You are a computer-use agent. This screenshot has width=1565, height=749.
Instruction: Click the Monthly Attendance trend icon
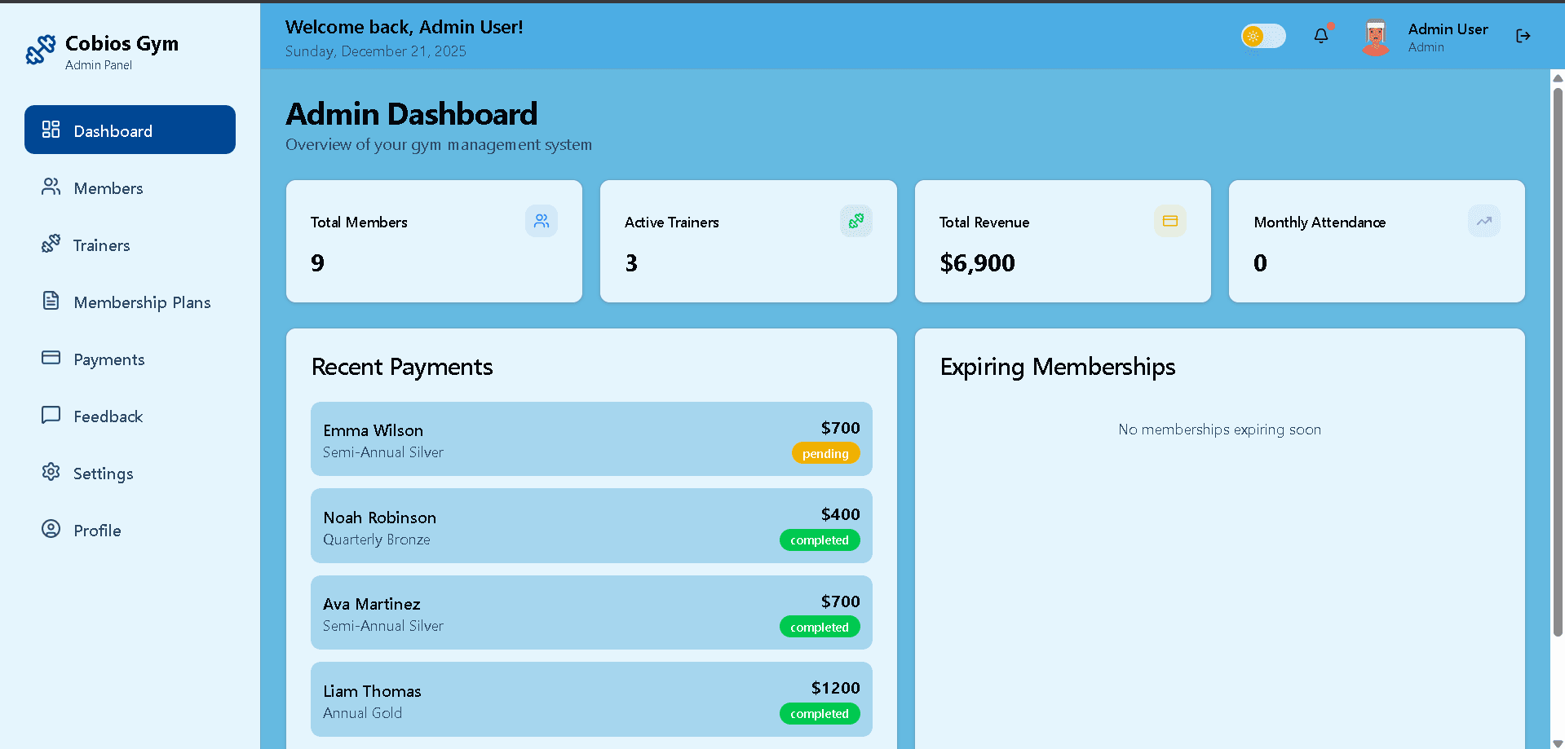[1483, 221]
